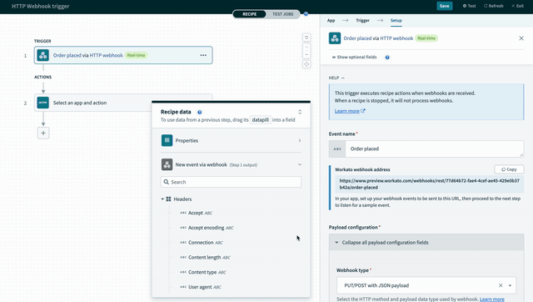The height and width of the screenshot is (302, 533).
Task: Click the HTTP Webhook trigger recipe title
Action: tap(41, 6)
